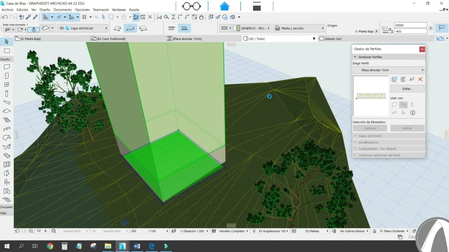Select the Roof tool in the toolbox
The image size is (449, 252).
[x=7, y=138]
